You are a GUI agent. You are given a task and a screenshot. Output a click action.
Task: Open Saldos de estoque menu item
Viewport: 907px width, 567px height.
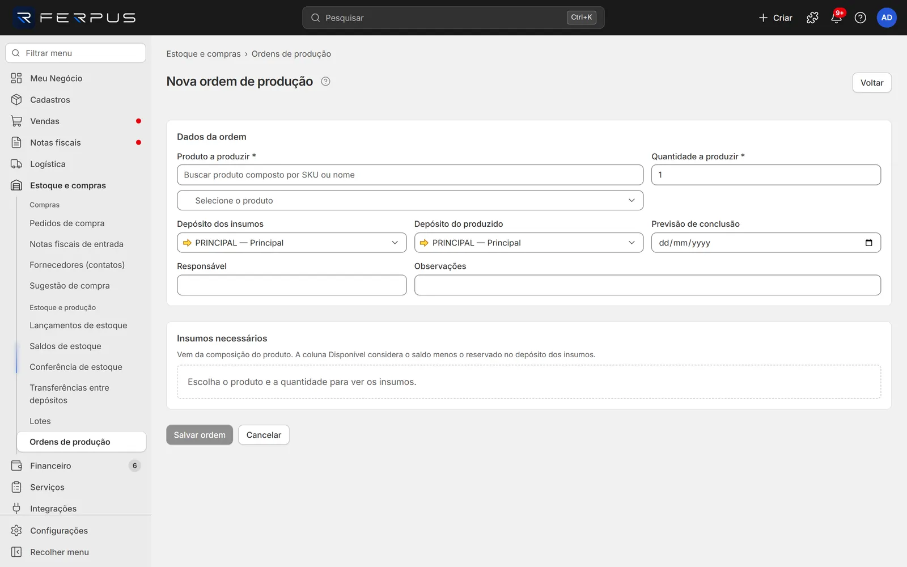(x=65, y=346)
